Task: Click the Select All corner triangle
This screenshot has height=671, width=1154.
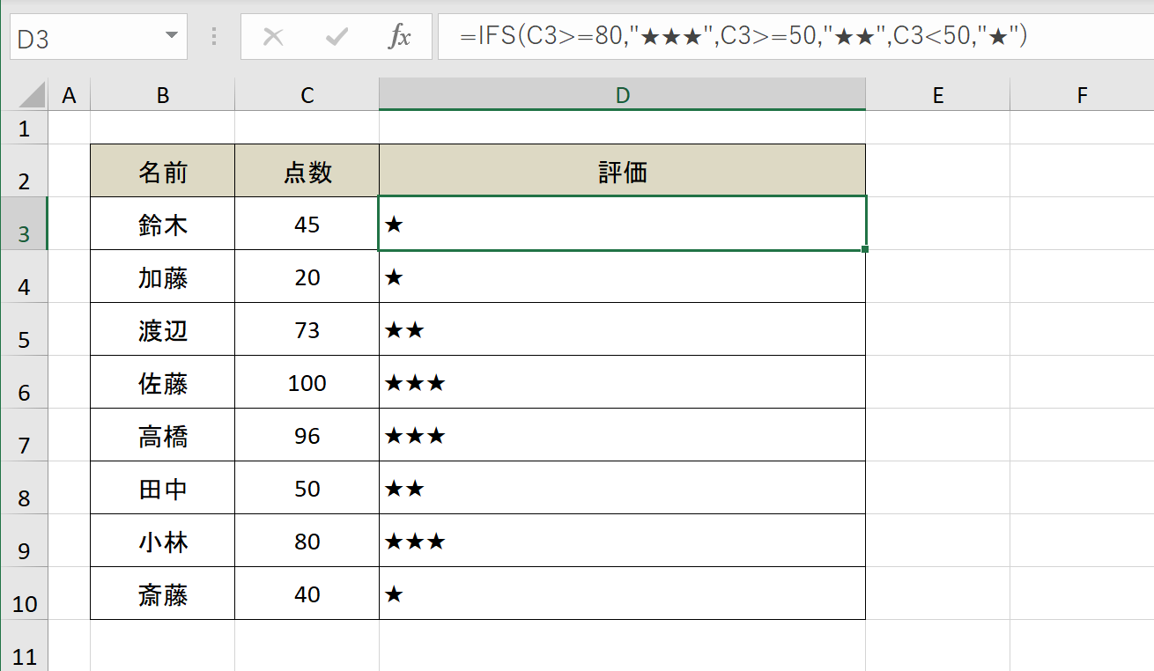Action: point(25,94)
